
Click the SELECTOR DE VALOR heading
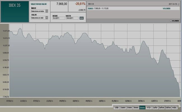pyautogui.click(x=39, y=4)
